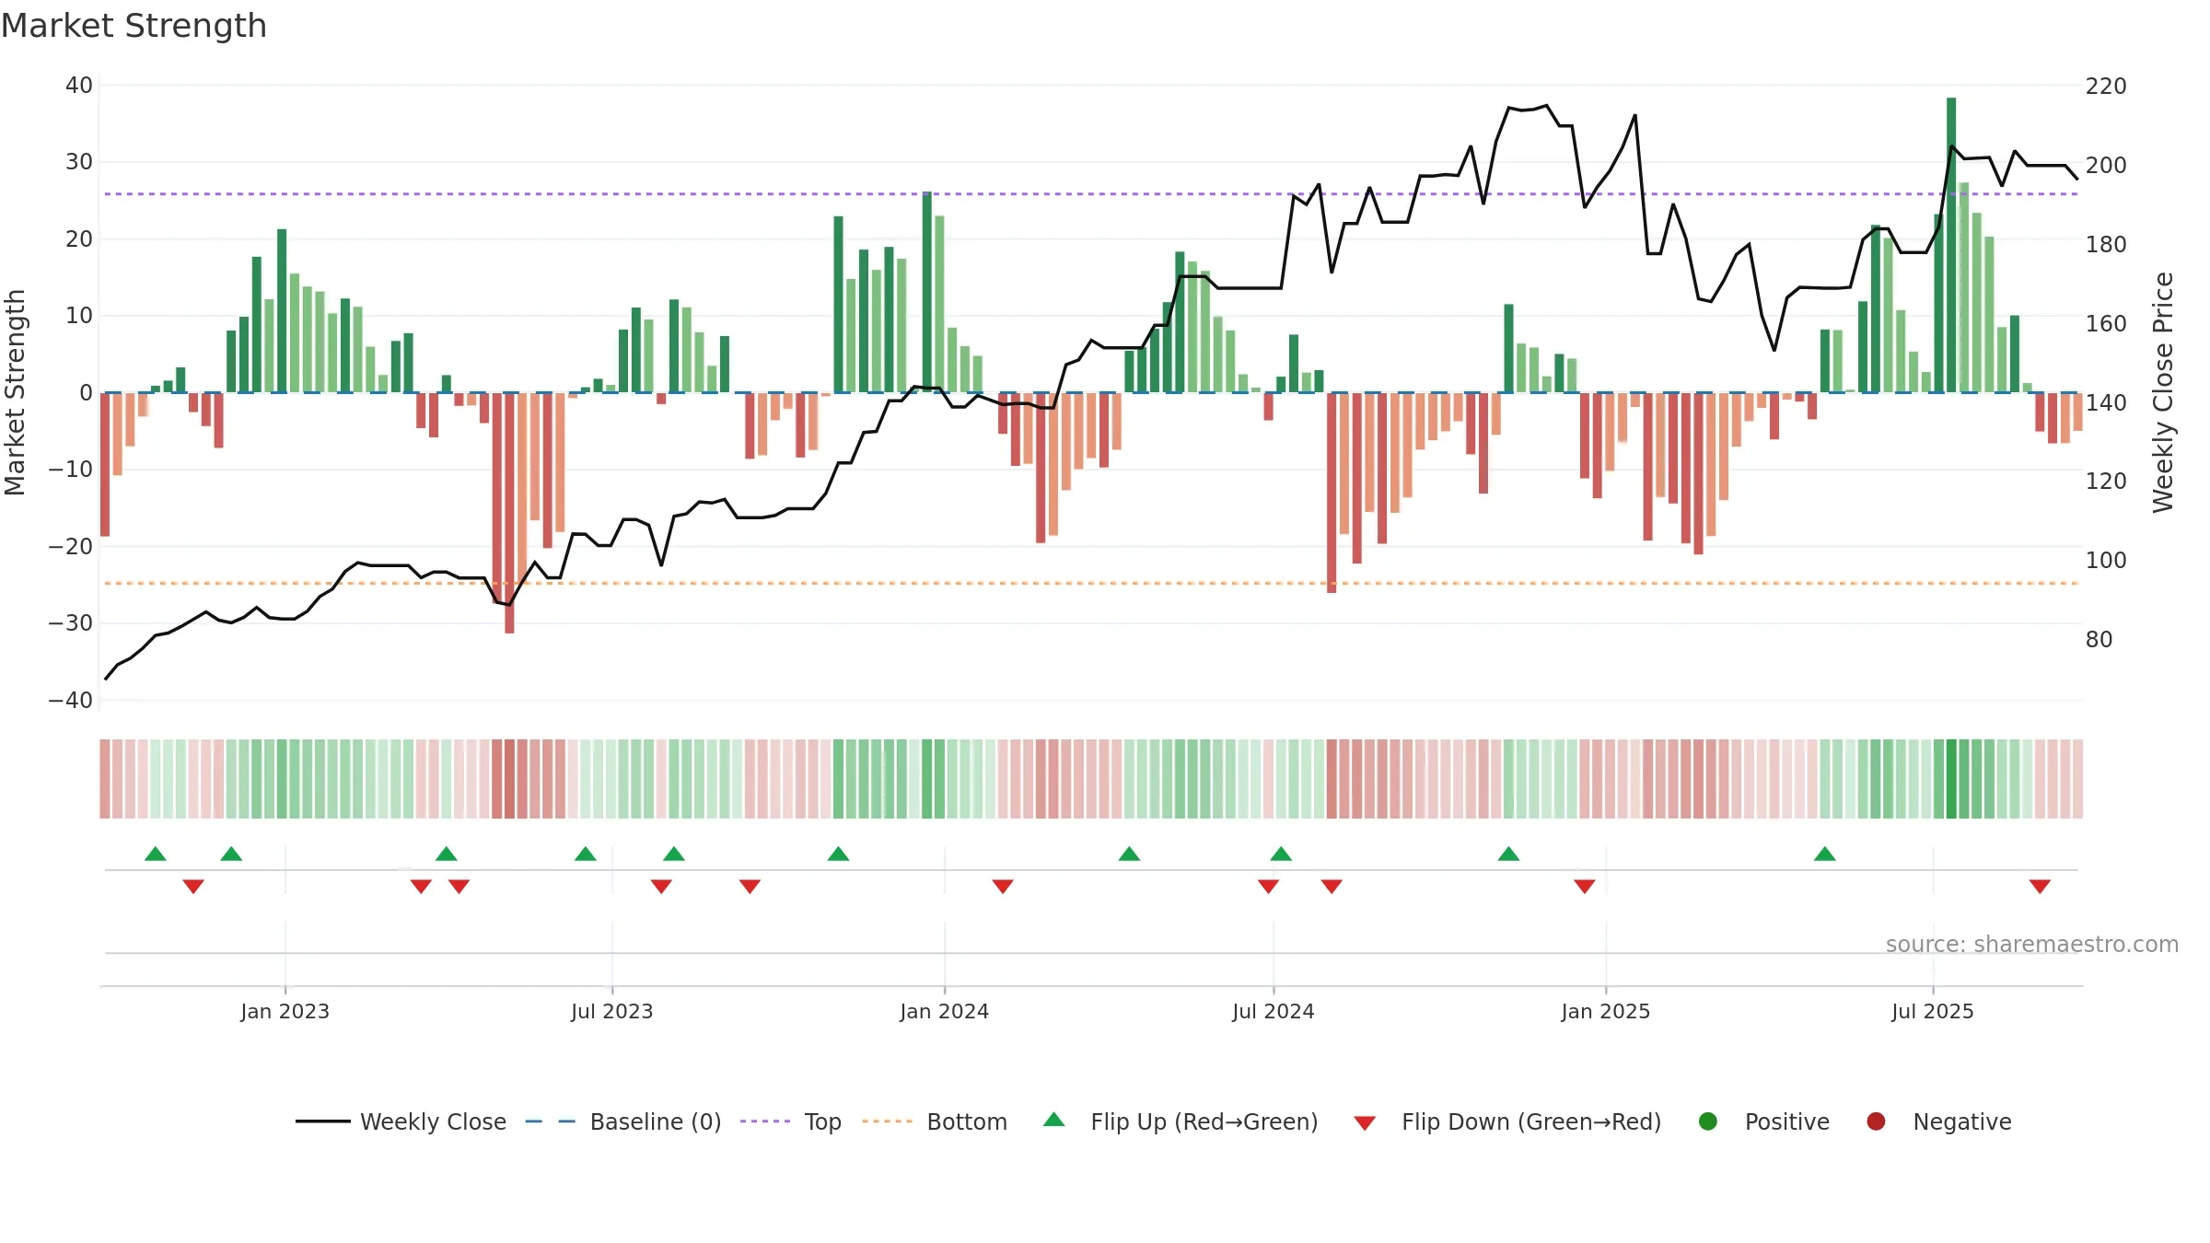The height and width of the screenshot is (1243, 2210).
Task: Click the right axis tick label 80
Action: pyautogui.click(x=2099, y=640)
